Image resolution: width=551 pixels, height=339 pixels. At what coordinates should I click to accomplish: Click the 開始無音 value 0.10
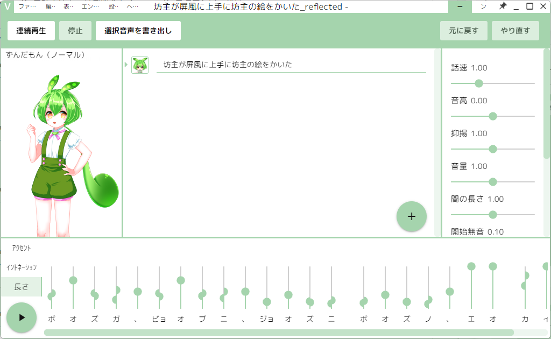[x=496, y=232]
